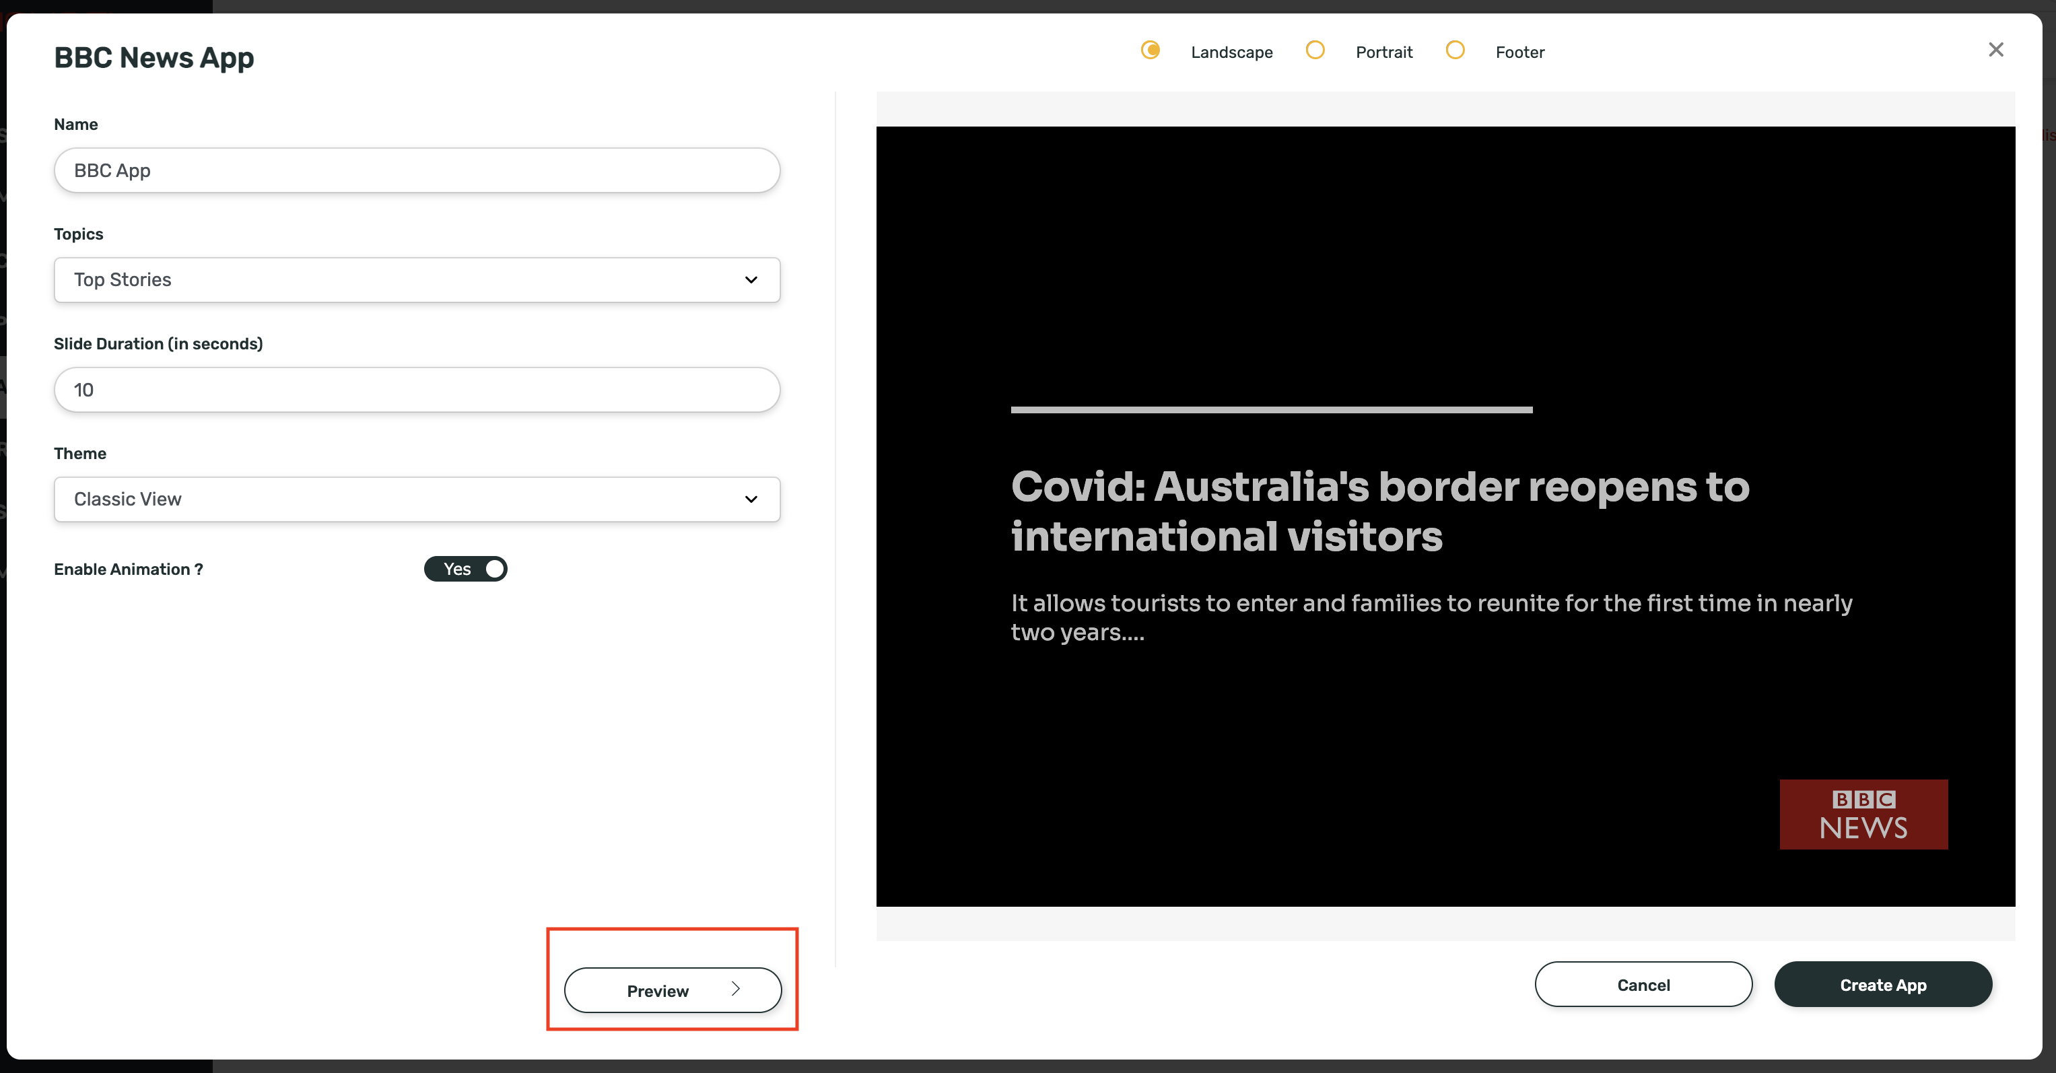2056x1073 pixels.
Task: Click the Preview button
Action: (673, 990)
